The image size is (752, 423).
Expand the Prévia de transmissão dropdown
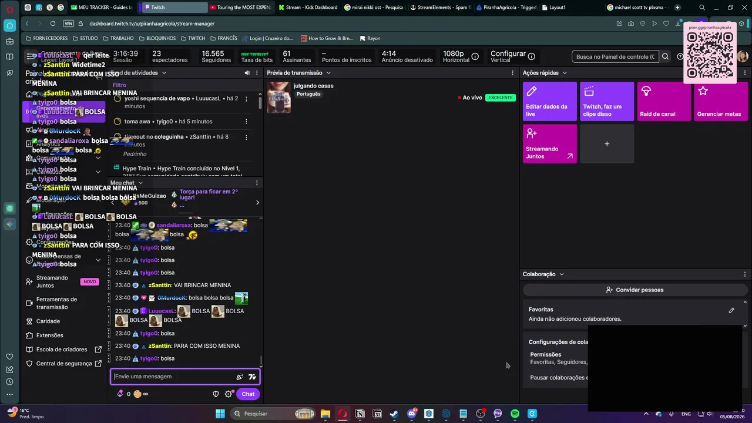pos(328,73)
